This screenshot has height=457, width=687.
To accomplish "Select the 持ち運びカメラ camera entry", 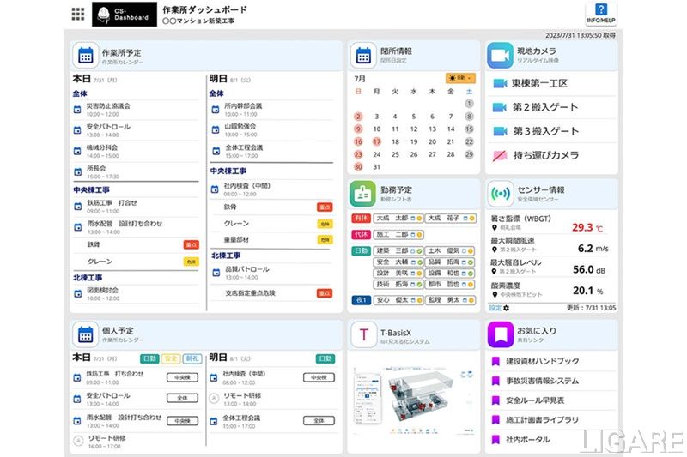I will tap(546, 156).
